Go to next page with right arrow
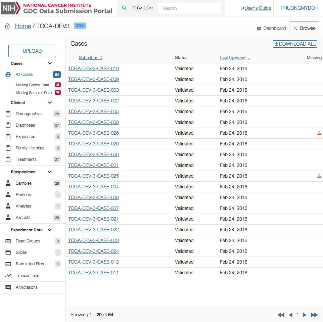 click(x=305, y=315)
